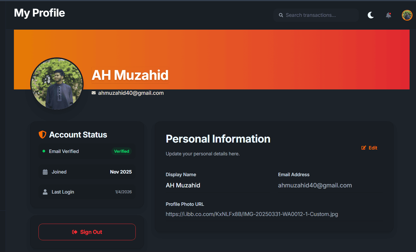This screenshot has width=416, height=252.
Task: Toggle dark mode with the moon icon
Action: (x=371, y=15)
